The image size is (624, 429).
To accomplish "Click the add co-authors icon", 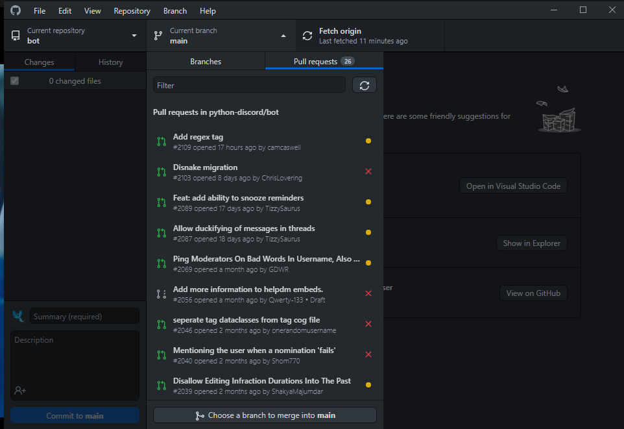I will pyautogui.click(x=20, y=390).
